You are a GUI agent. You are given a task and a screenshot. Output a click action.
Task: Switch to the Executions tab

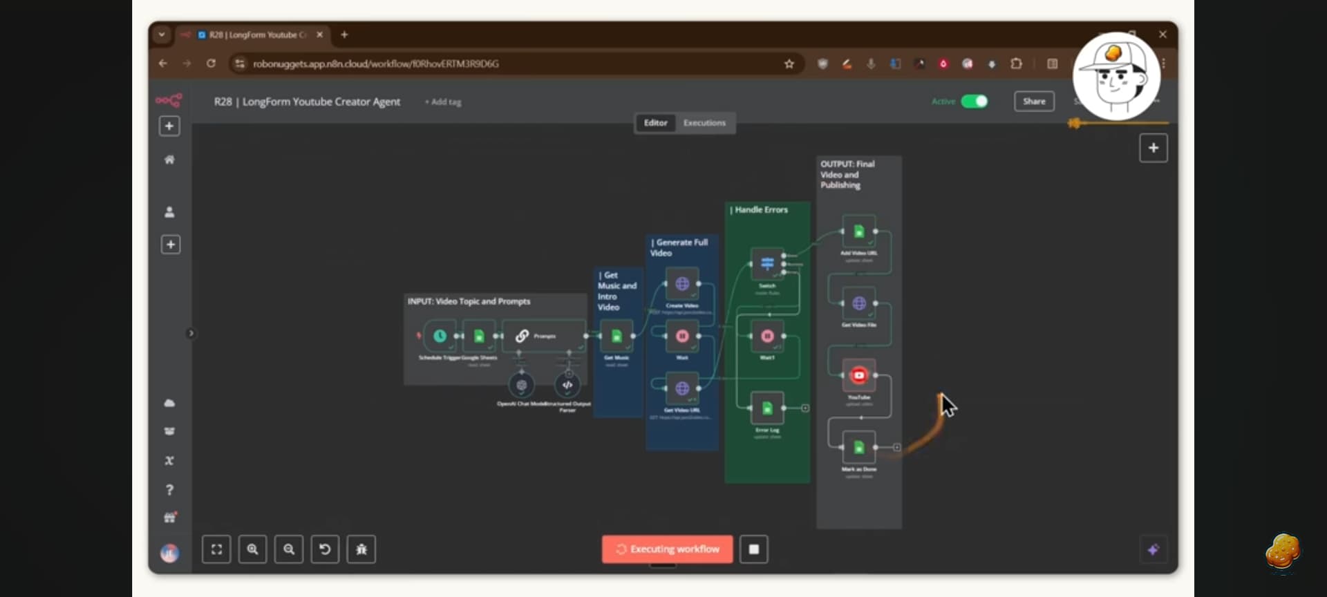pyautogui.click(x=704, y=123)
